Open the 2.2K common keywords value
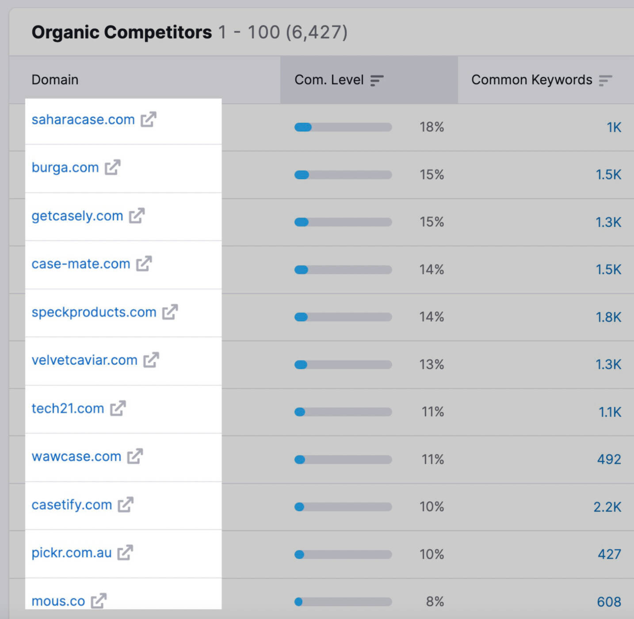This screenshot has width=634, height=619. pyautogui.click(x=607, y=507)
